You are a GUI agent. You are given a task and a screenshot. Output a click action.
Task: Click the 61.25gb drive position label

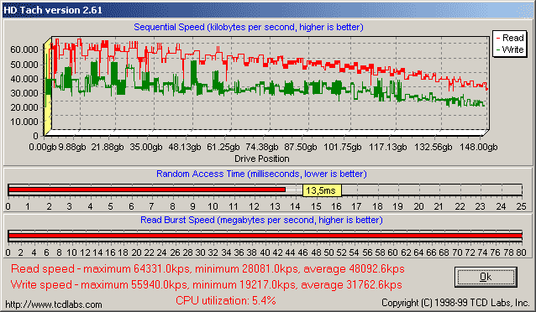coord(223,147)
